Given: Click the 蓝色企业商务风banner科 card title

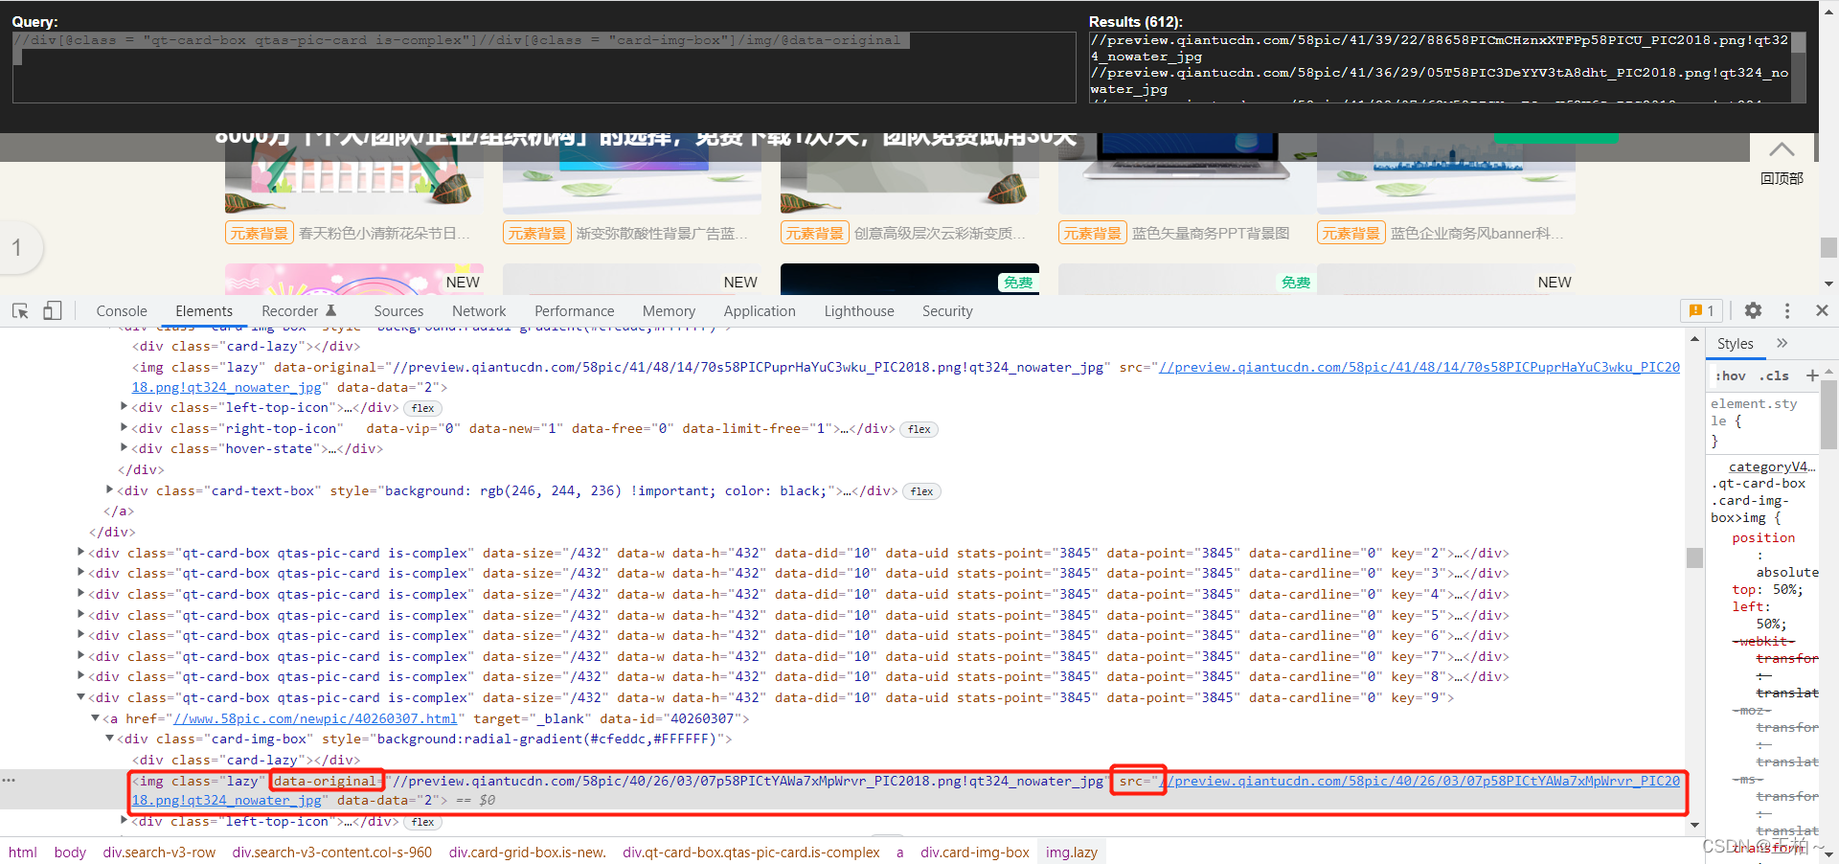Looking at the screenshot, I should click(1476, 233).
